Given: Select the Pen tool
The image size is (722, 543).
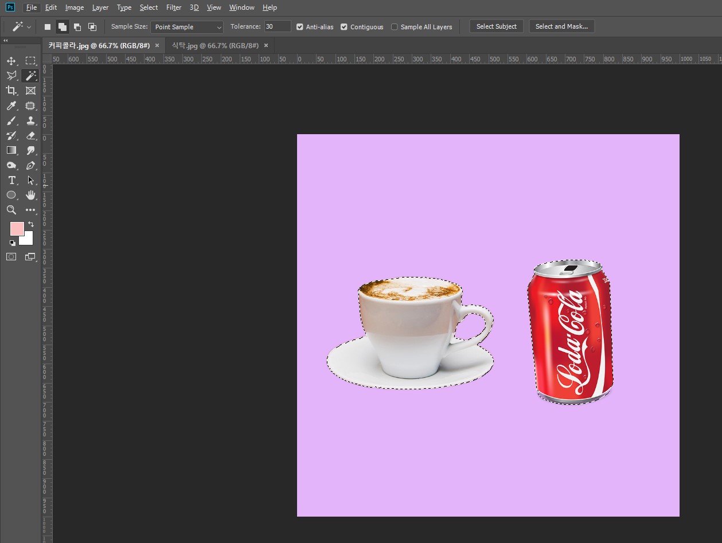Looking at the screenshot, I should [x=30, y=165].
